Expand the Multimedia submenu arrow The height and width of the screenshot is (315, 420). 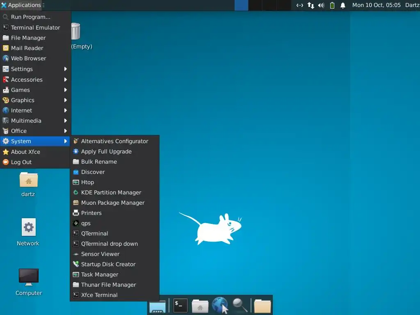[65, 121]
